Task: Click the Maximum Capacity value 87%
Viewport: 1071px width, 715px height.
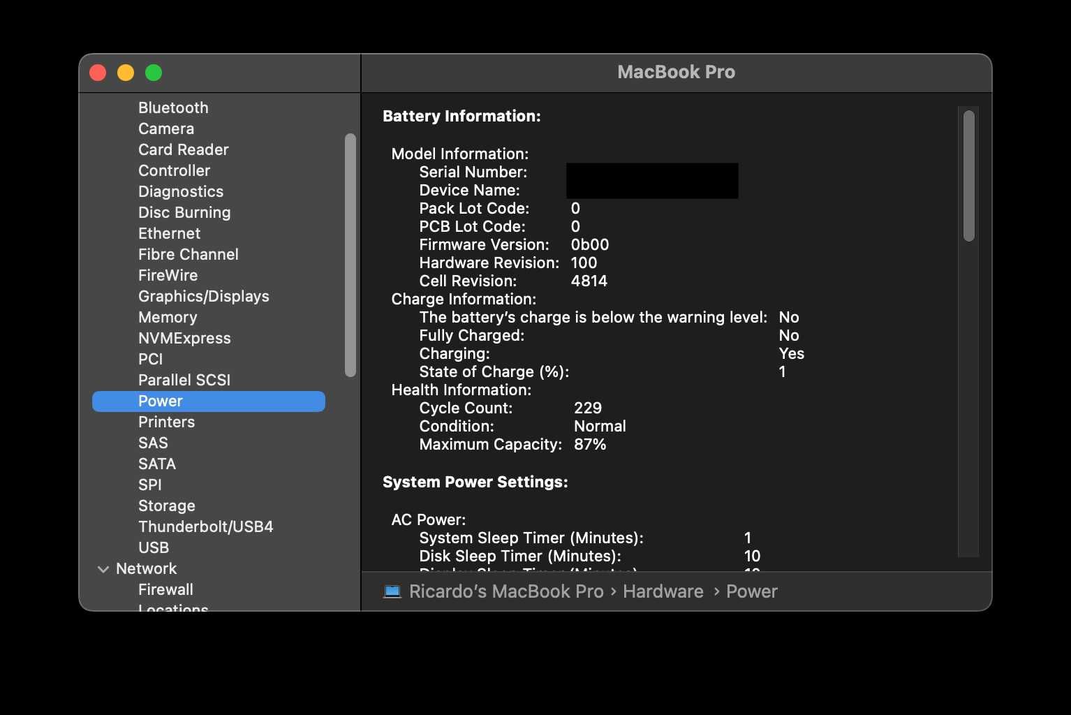Action: 590,444
